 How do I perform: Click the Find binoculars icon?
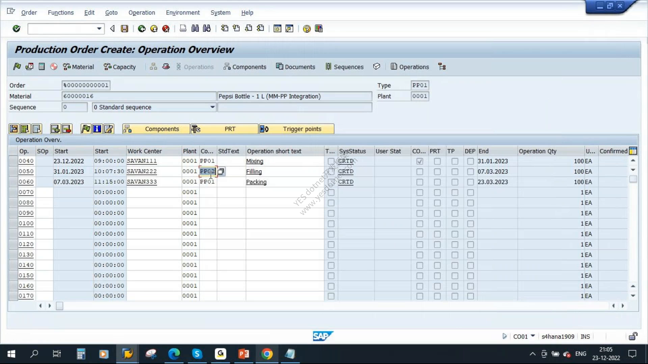coord(195,29)
